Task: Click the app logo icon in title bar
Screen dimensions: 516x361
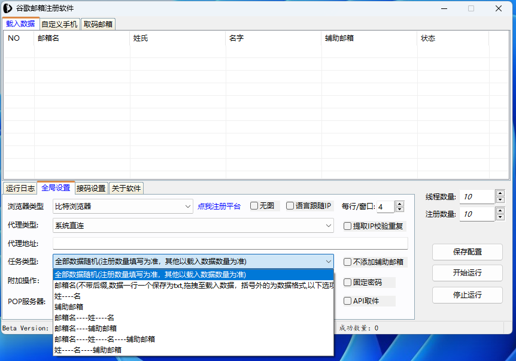Action: [9, 8]
